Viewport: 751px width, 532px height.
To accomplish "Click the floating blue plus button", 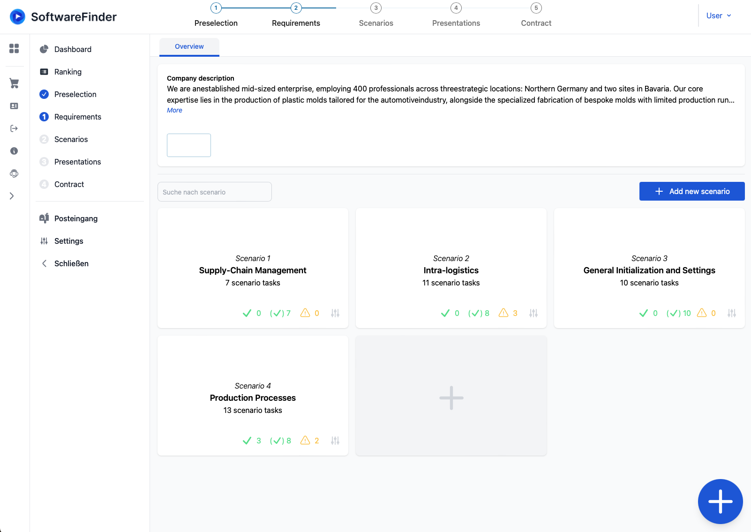I will click(720, 501).
